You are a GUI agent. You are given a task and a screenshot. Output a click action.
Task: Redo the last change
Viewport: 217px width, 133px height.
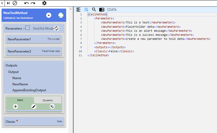(x=33, y=3)
